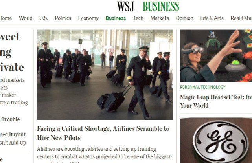
Task: Open the Home navigation tab
Action: click(6, 18)
